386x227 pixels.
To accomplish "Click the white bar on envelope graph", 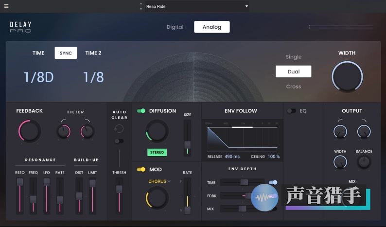I will pos(243,127).
